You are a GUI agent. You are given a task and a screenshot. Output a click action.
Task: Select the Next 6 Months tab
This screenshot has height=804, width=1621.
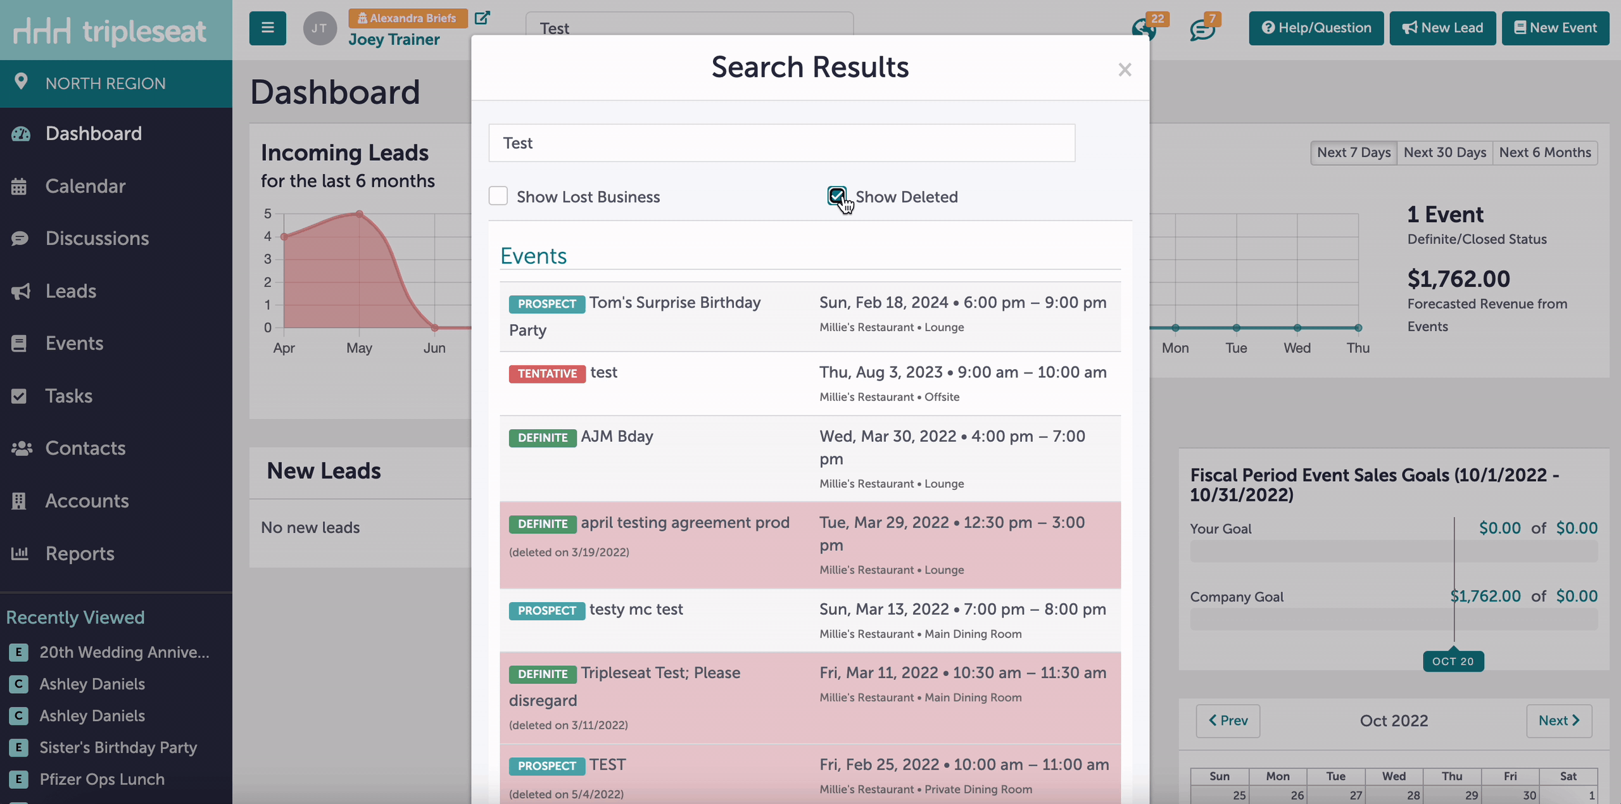pyautogui.click(x=1545, y=153)
